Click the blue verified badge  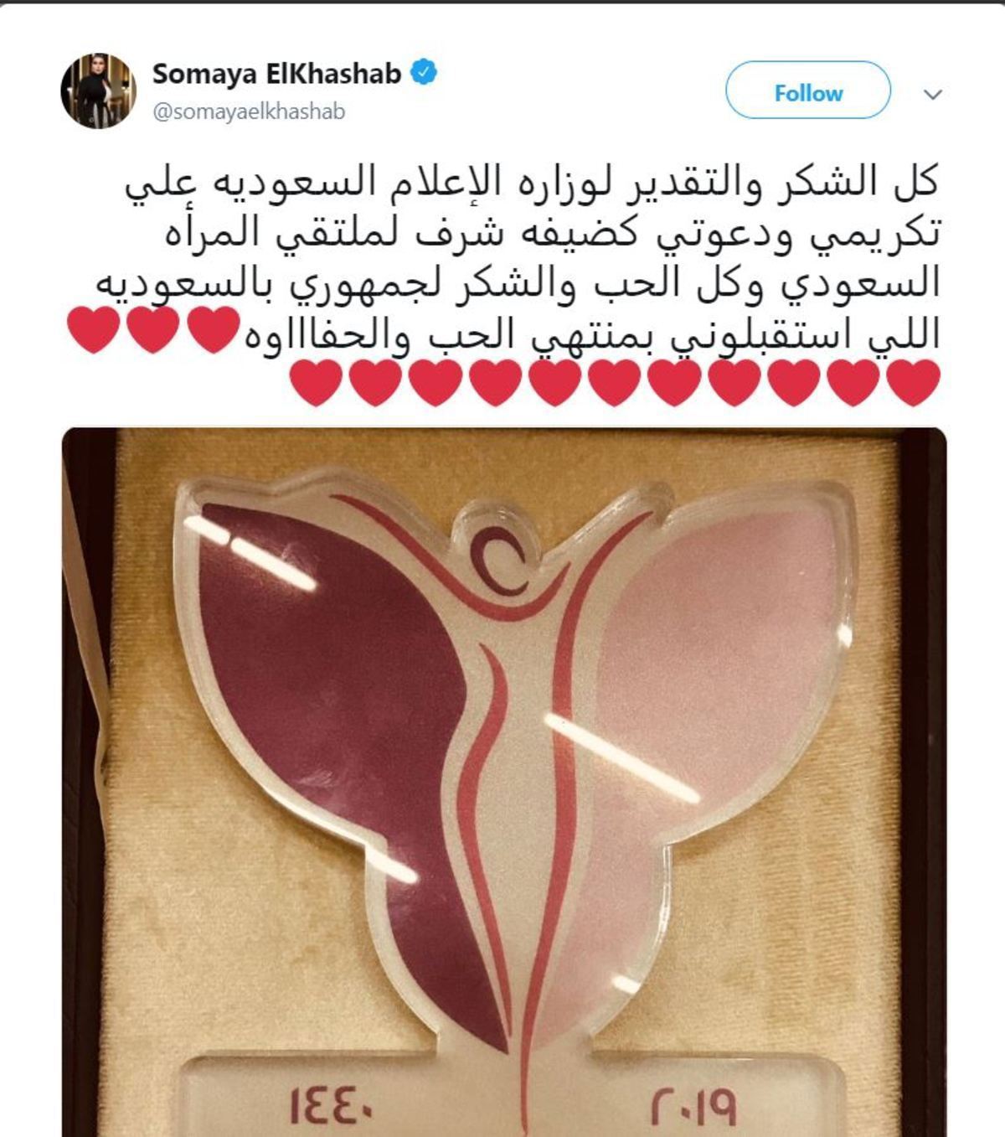click(x=425, y=74)
